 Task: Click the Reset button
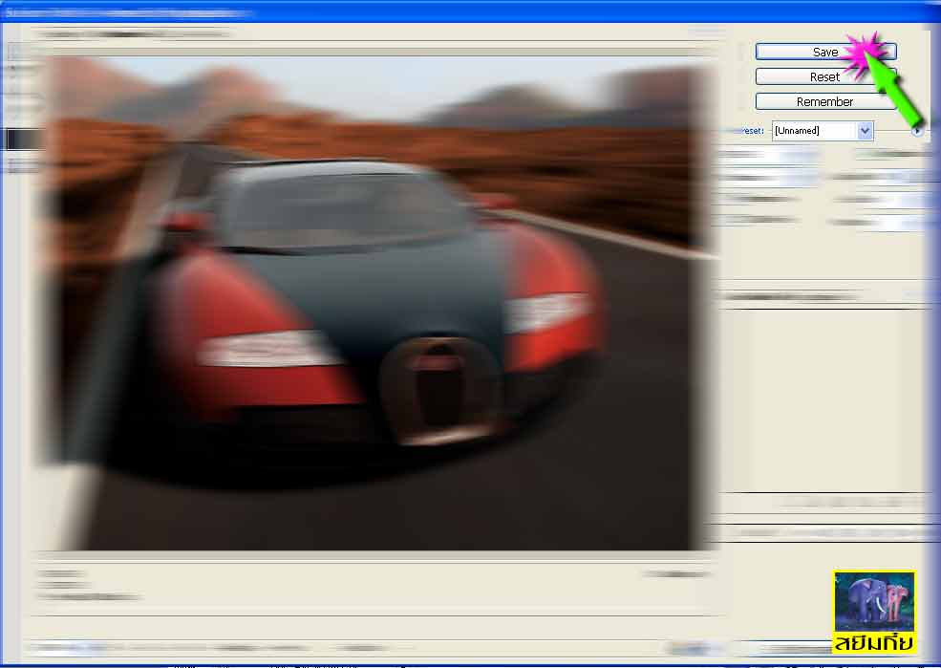pos(825,76)
